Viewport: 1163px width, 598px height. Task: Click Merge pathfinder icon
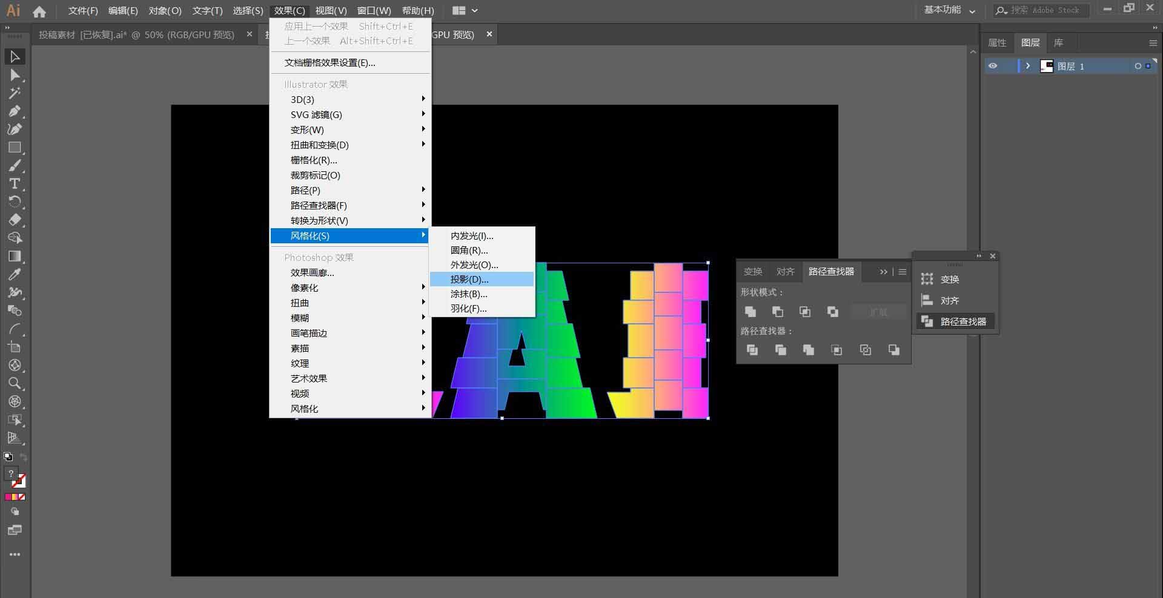coord(808,350)
